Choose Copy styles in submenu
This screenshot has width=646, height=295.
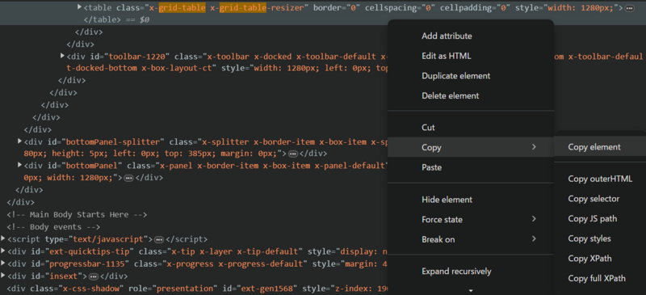click(x=589, y=238)
